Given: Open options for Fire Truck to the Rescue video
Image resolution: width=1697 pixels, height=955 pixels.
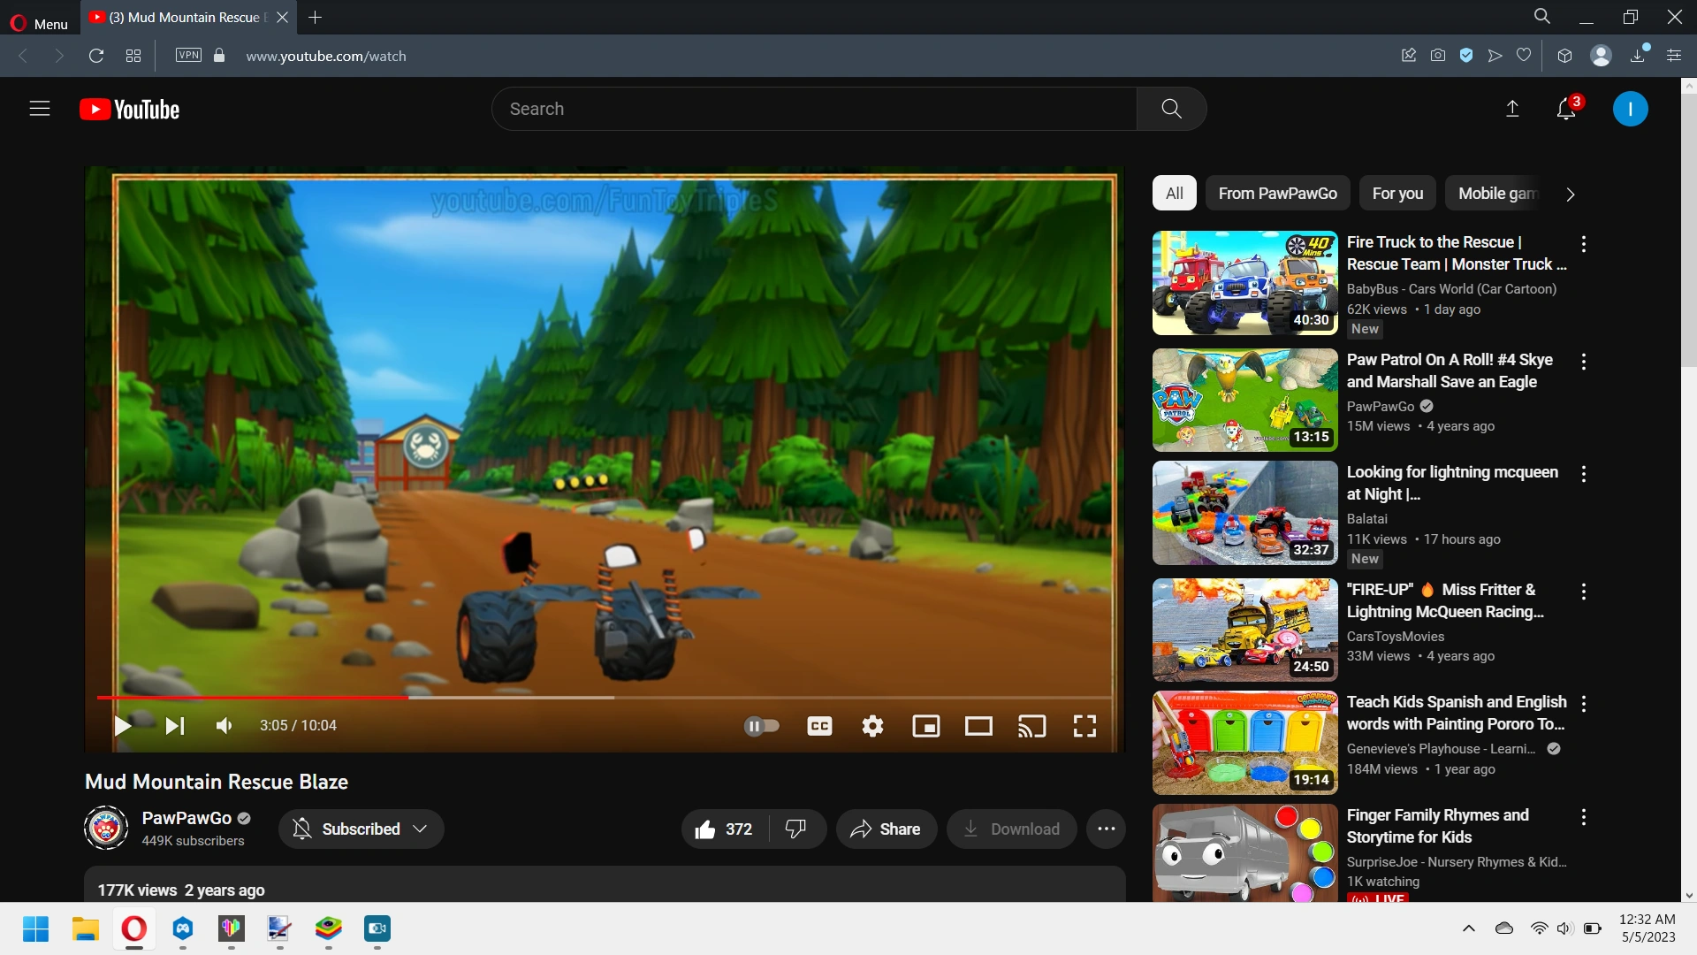Looking at the screenshot, I should point(1583,243).
